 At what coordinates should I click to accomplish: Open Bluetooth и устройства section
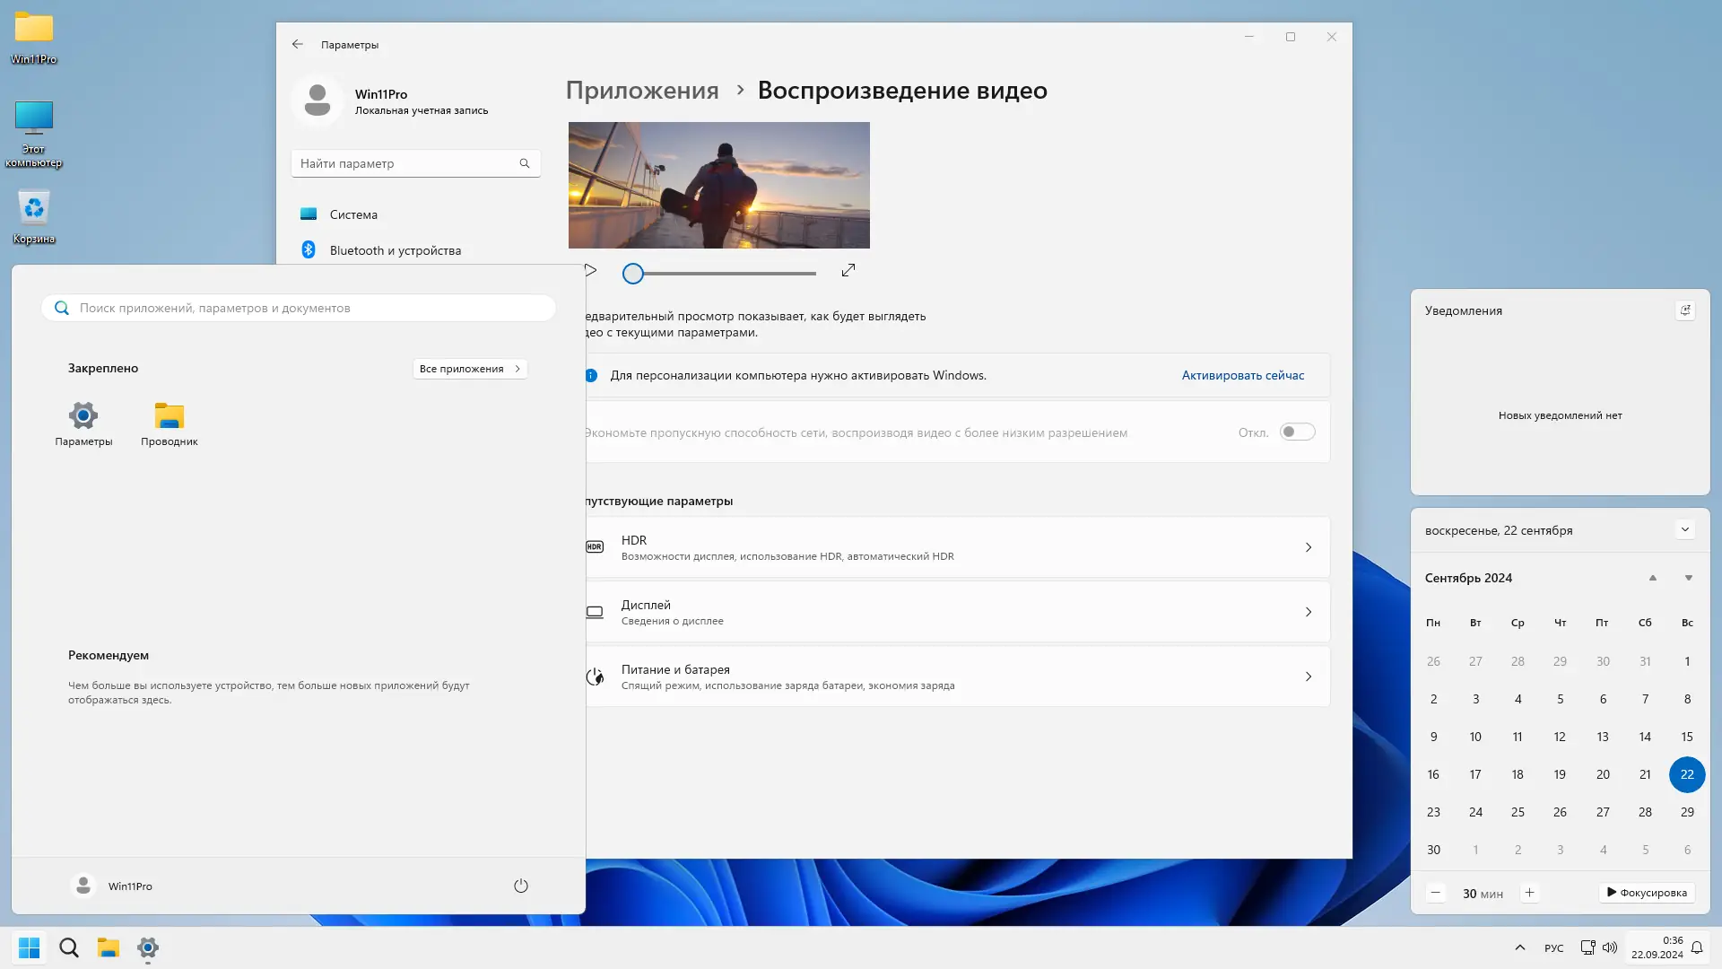coord(395,250)
